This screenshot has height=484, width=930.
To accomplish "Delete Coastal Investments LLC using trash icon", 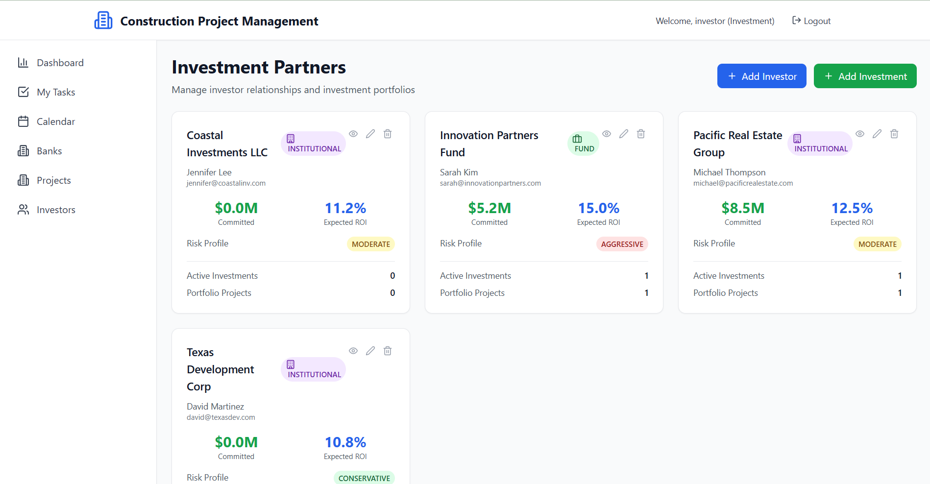I will [388, 134].
